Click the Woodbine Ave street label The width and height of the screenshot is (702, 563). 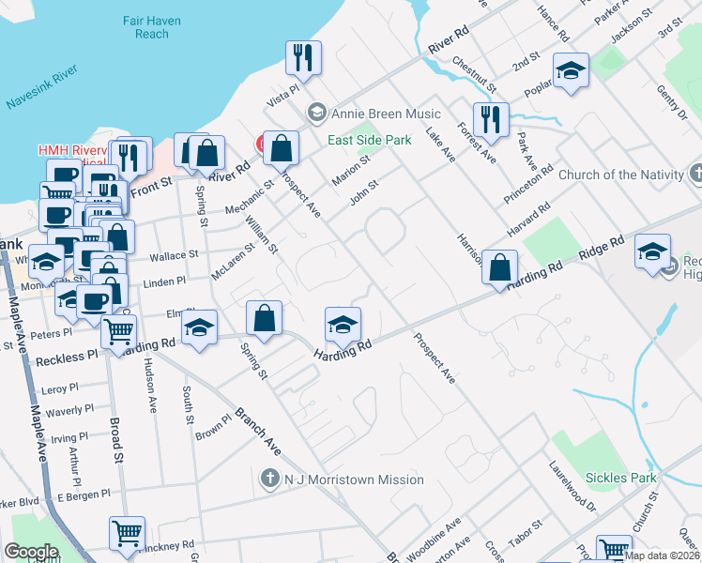[x=434, y=540]
